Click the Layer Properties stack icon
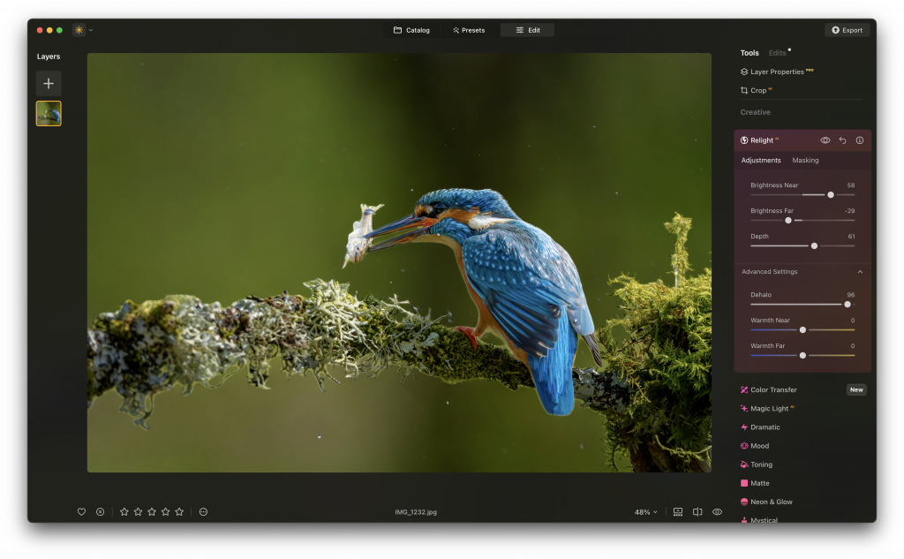Viewport: 904px width, 559px height. pos(744,72)
